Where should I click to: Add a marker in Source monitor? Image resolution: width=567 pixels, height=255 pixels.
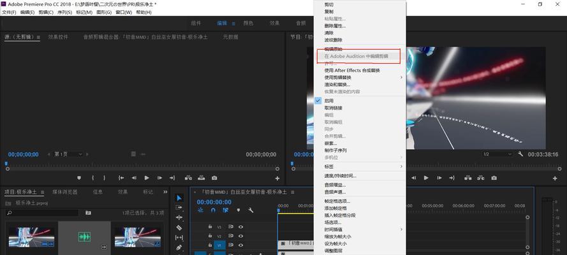pos(79,178)
